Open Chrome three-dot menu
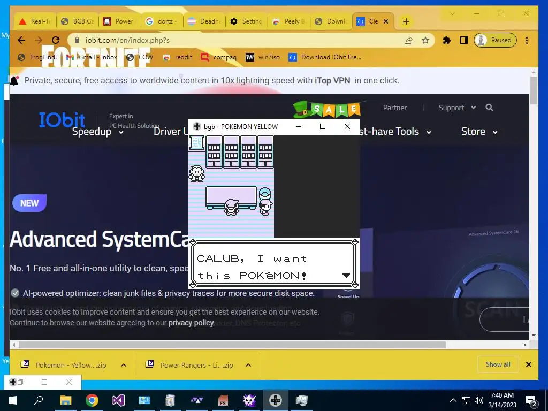548x411 pixels. click(527, 40)
